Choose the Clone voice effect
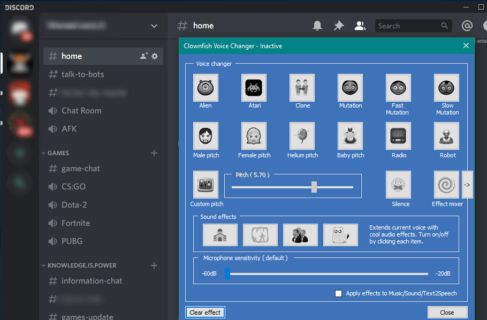This screenshot has width=487, height=320. pos(302,88)
